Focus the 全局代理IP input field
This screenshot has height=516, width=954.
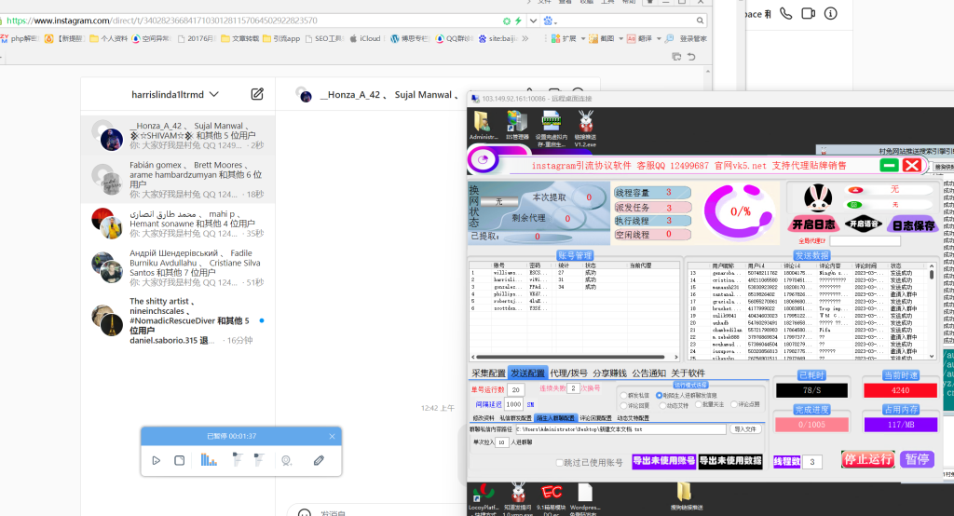click(865, 241)
